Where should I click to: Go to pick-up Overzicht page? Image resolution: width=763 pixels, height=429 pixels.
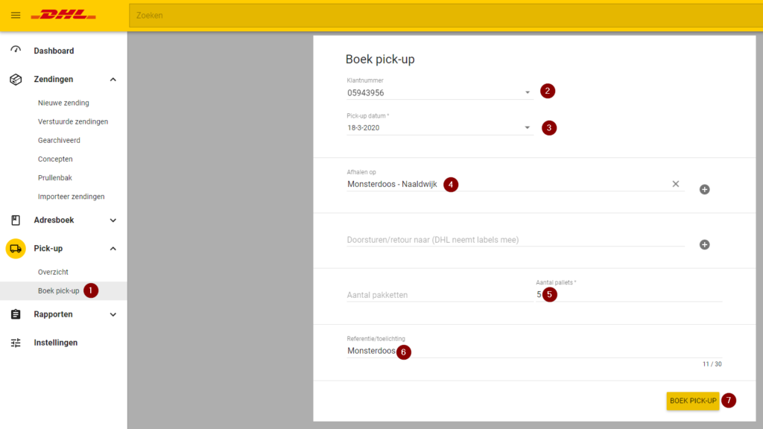tap(53, 272)
